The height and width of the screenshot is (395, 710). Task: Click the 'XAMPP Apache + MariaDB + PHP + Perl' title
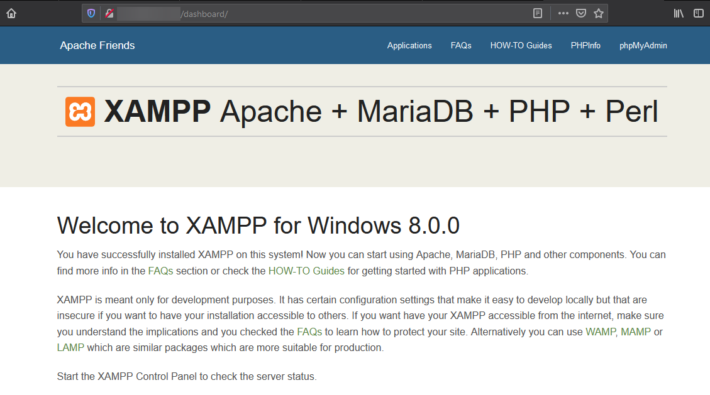(x=381, y=112)
